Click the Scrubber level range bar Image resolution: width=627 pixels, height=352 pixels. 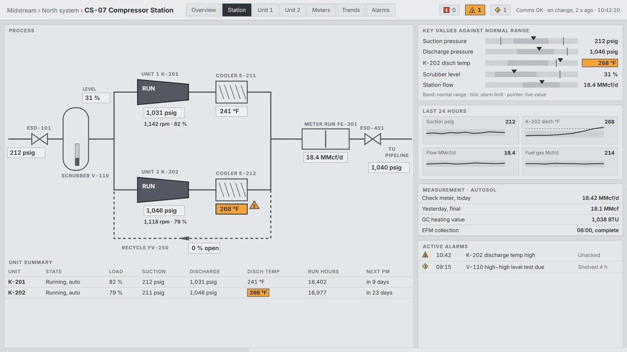coord(532,74)
